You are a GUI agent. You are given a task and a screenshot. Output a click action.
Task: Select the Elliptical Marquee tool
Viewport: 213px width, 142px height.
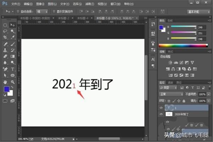point(5,25)
